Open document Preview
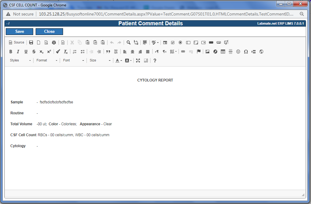The height and width of the screenshot is (204, 311). 46,42
